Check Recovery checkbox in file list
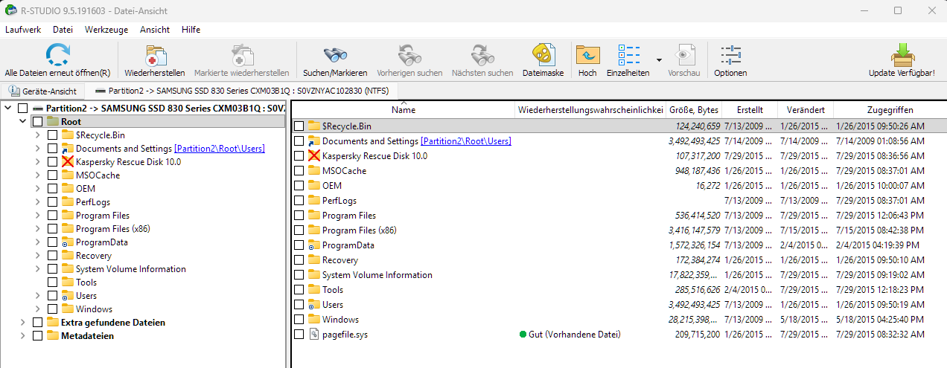Screen dimensions: 947x368 tap(299, 260)
